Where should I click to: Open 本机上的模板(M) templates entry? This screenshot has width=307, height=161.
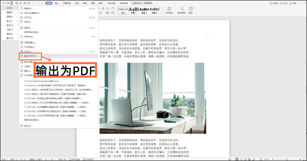(59, 13)
